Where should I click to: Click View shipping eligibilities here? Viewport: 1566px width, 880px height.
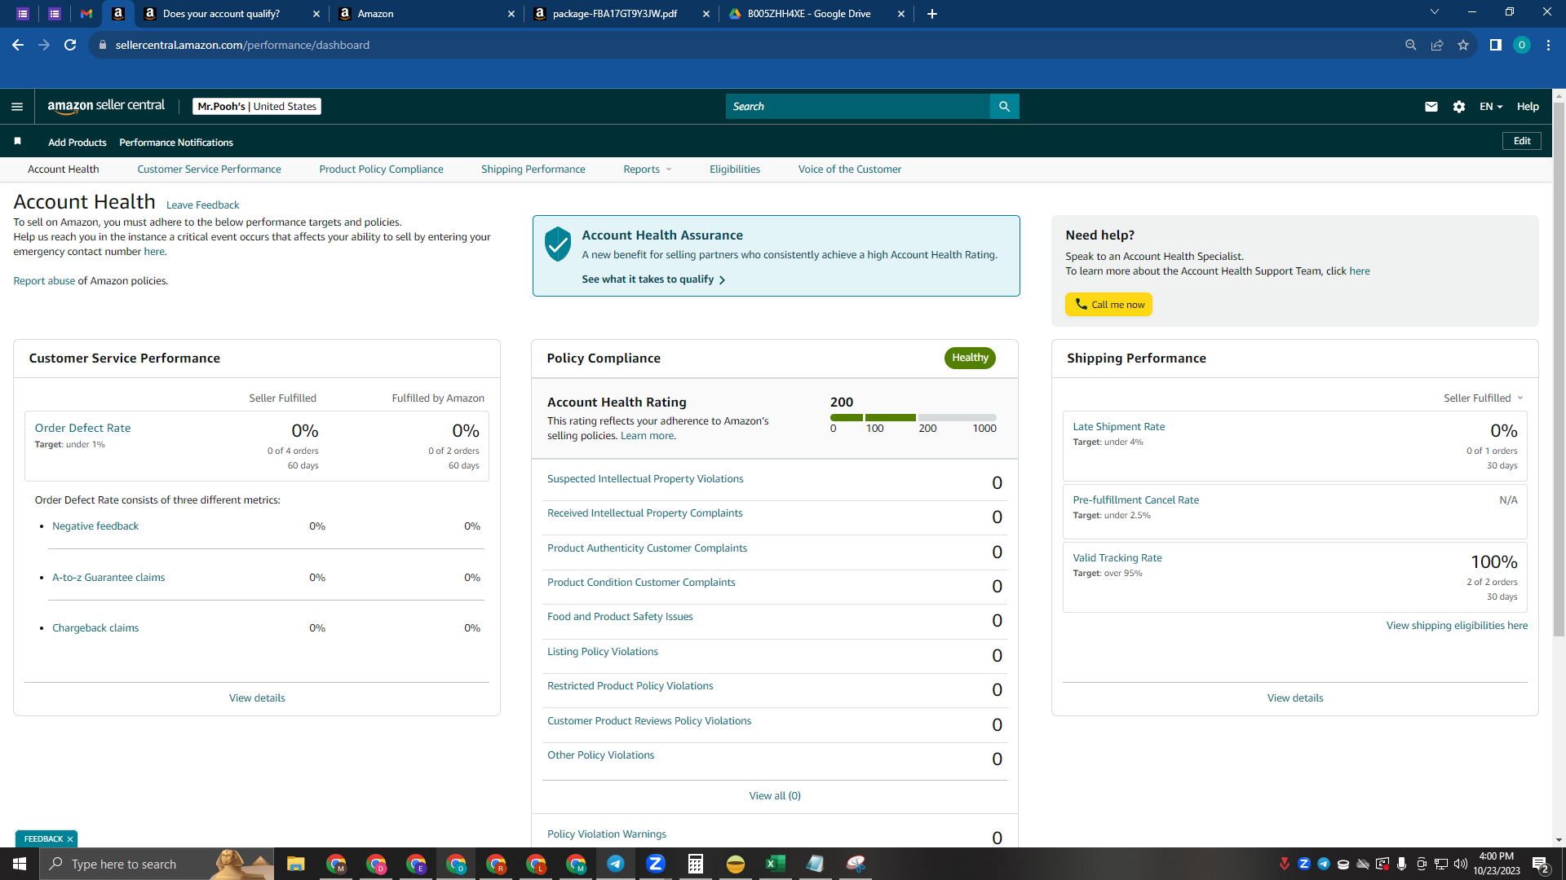(x=1457, y=626)
